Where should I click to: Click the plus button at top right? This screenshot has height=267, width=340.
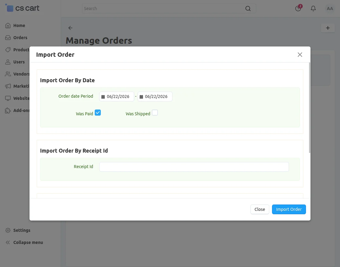coord(328,28)
